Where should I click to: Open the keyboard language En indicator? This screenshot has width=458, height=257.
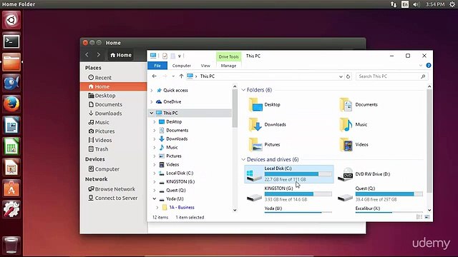click(405, 4)
